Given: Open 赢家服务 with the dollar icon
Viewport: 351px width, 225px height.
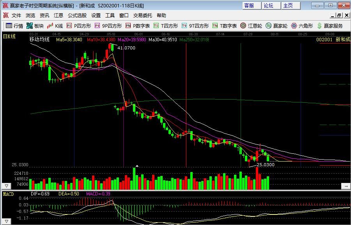Looking at the screenshot, I should (330, 26).
